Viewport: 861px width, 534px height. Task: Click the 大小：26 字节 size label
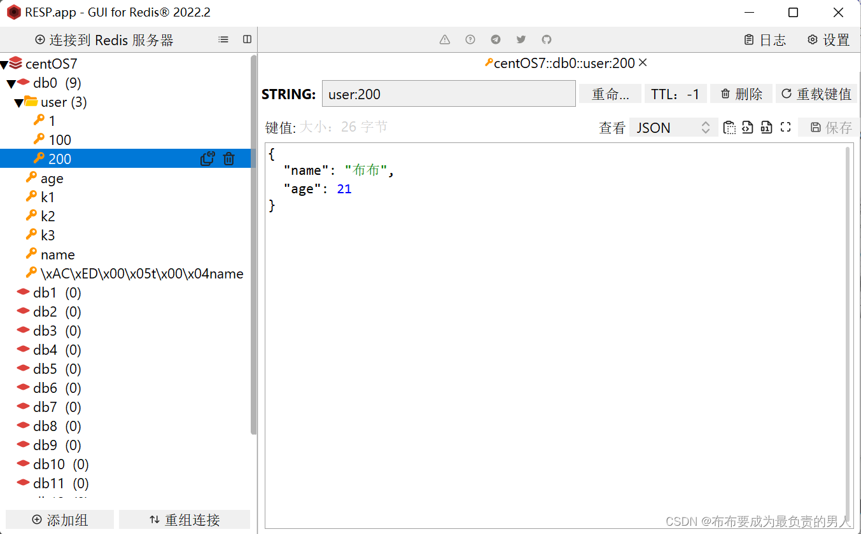click(x=344, y=127)
